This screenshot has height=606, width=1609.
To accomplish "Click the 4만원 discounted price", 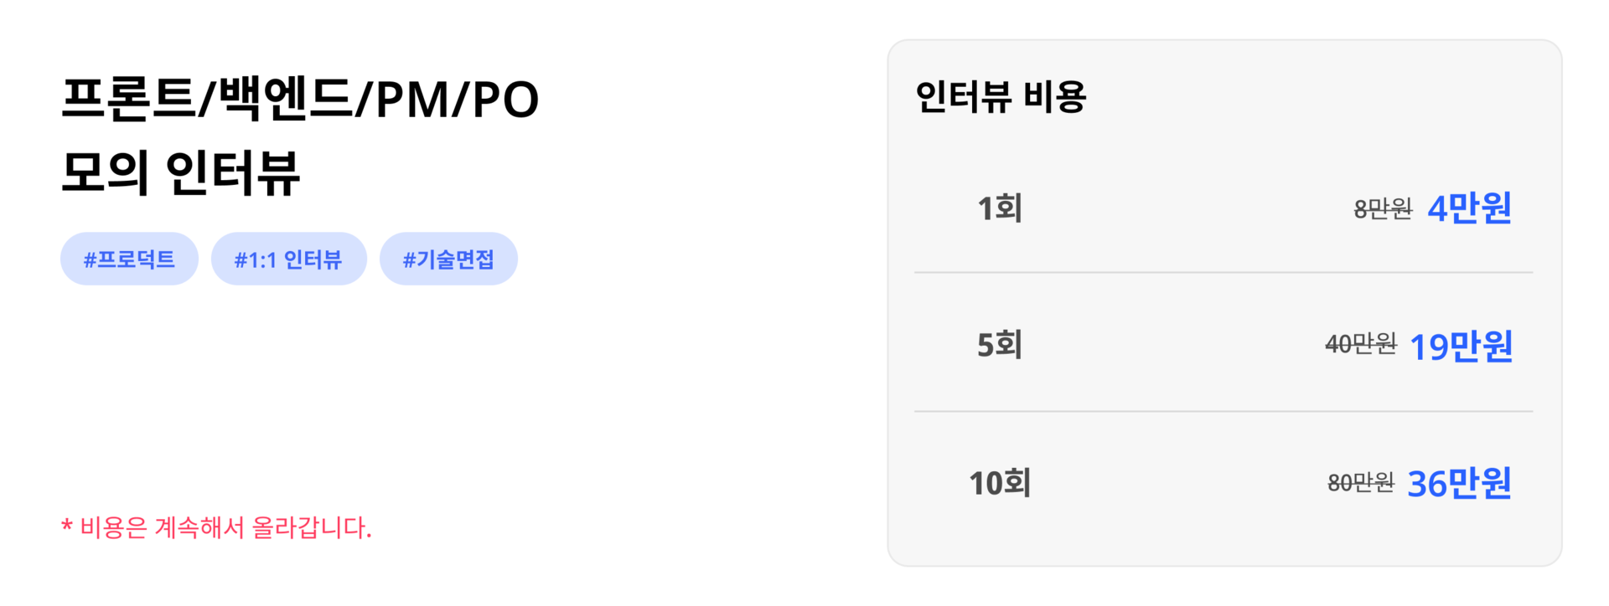I will pyautogui.click(x=1470, y=208).
